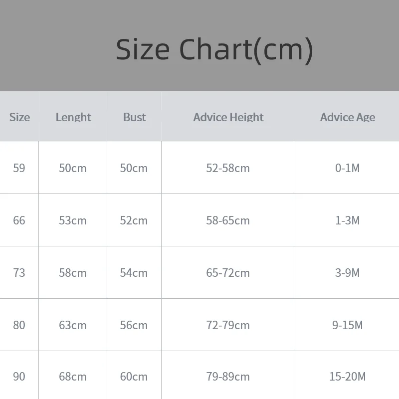Click the 54cm bust cell

[134, 273]
